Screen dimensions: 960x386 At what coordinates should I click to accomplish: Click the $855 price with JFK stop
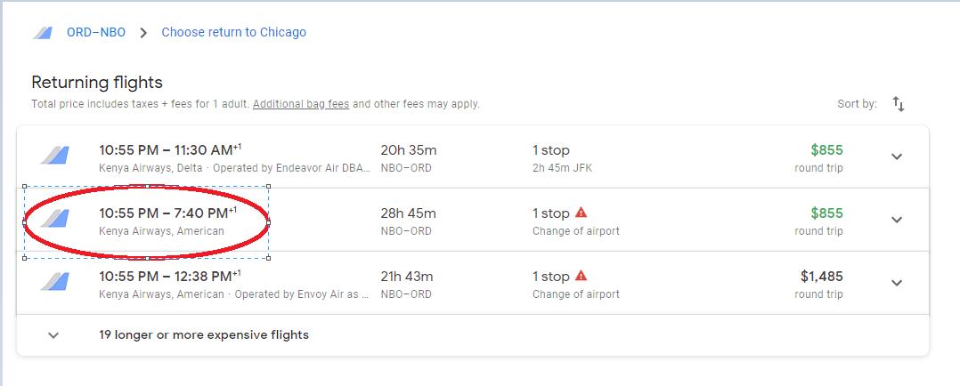click(826, 150)
